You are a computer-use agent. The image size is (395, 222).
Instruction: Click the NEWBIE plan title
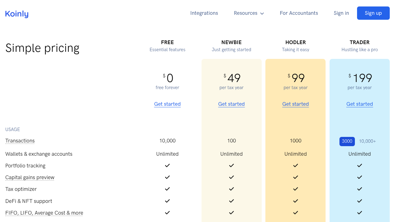tap(231, 42)
